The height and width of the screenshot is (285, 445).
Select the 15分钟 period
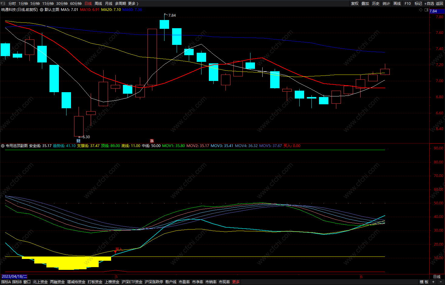[x=48, y=4]
